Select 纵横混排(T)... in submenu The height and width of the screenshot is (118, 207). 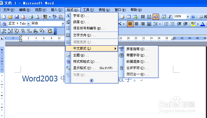click(x=138, y=62)
